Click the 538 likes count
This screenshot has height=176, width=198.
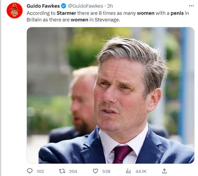click(107, 171)
